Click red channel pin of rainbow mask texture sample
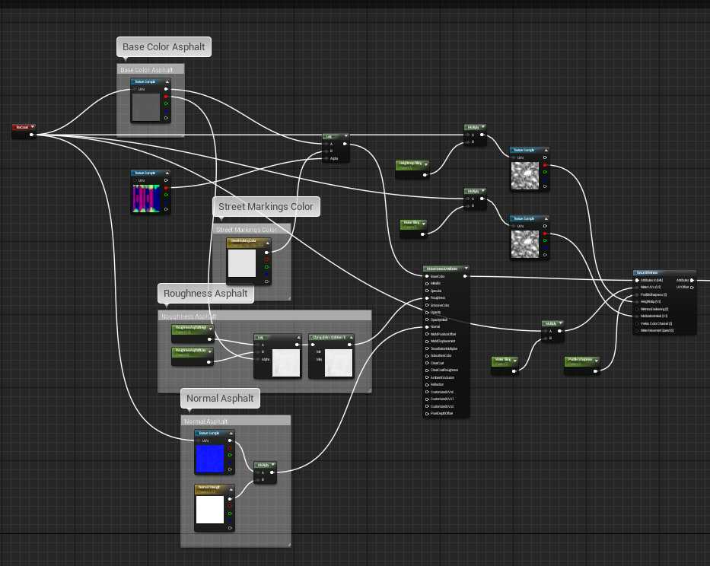710x566 pixels. [x=166, y=187]
